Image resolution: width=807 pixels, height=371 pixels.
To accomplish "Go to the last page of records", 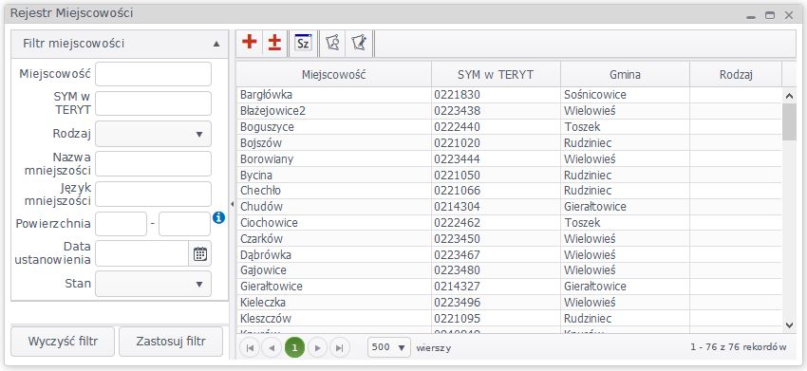I will 340,348.
